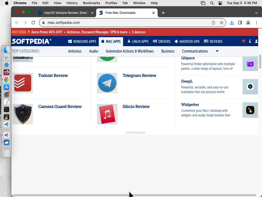Open the Chrome profile avatar
The height and width of the screenshot is (197, 262).
(x=248, y=23)
